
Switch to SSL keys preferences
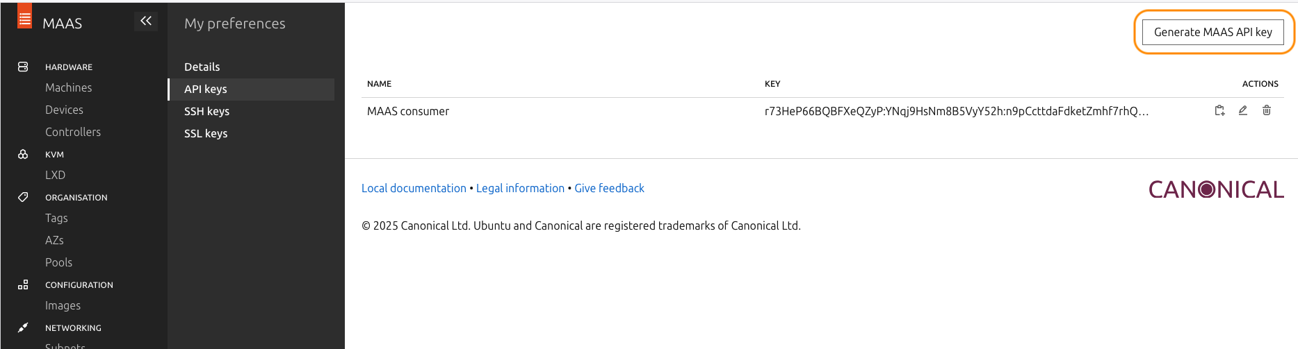tap(206, 133)
